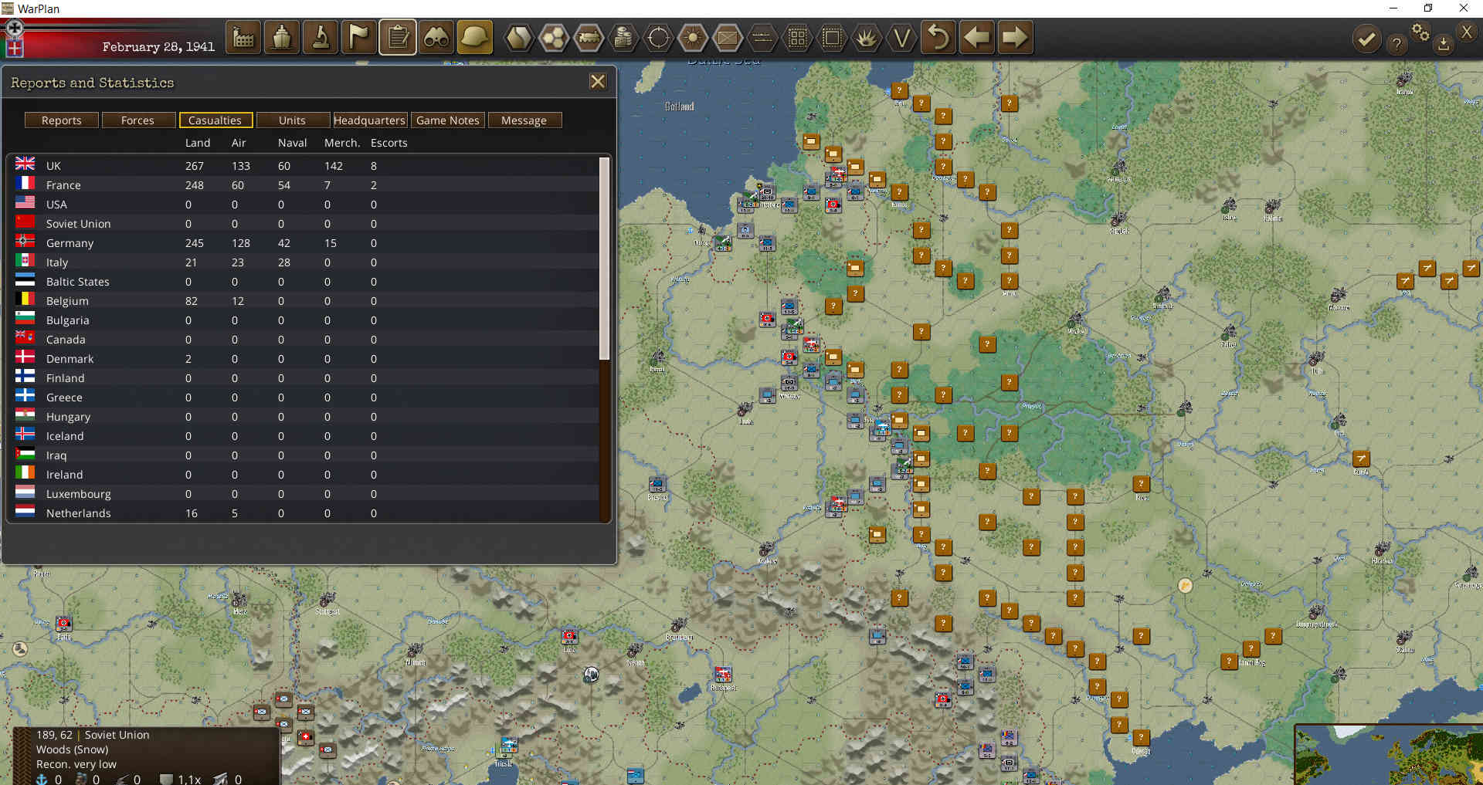Open the Units tab
This screenshot has height=785, width=1483.
click(292, 120)
